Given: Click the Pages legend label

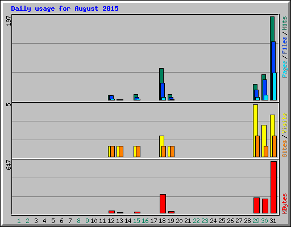Looking at the screenshot, I should (x=284, y=69).
